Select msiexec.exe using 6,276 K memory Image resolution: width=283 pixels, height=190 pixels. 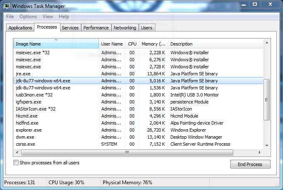click(x=138, y=60)
